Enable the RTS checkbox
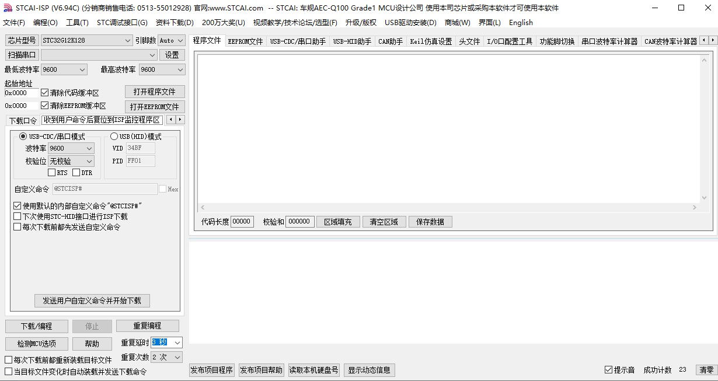 pos(52,173)
